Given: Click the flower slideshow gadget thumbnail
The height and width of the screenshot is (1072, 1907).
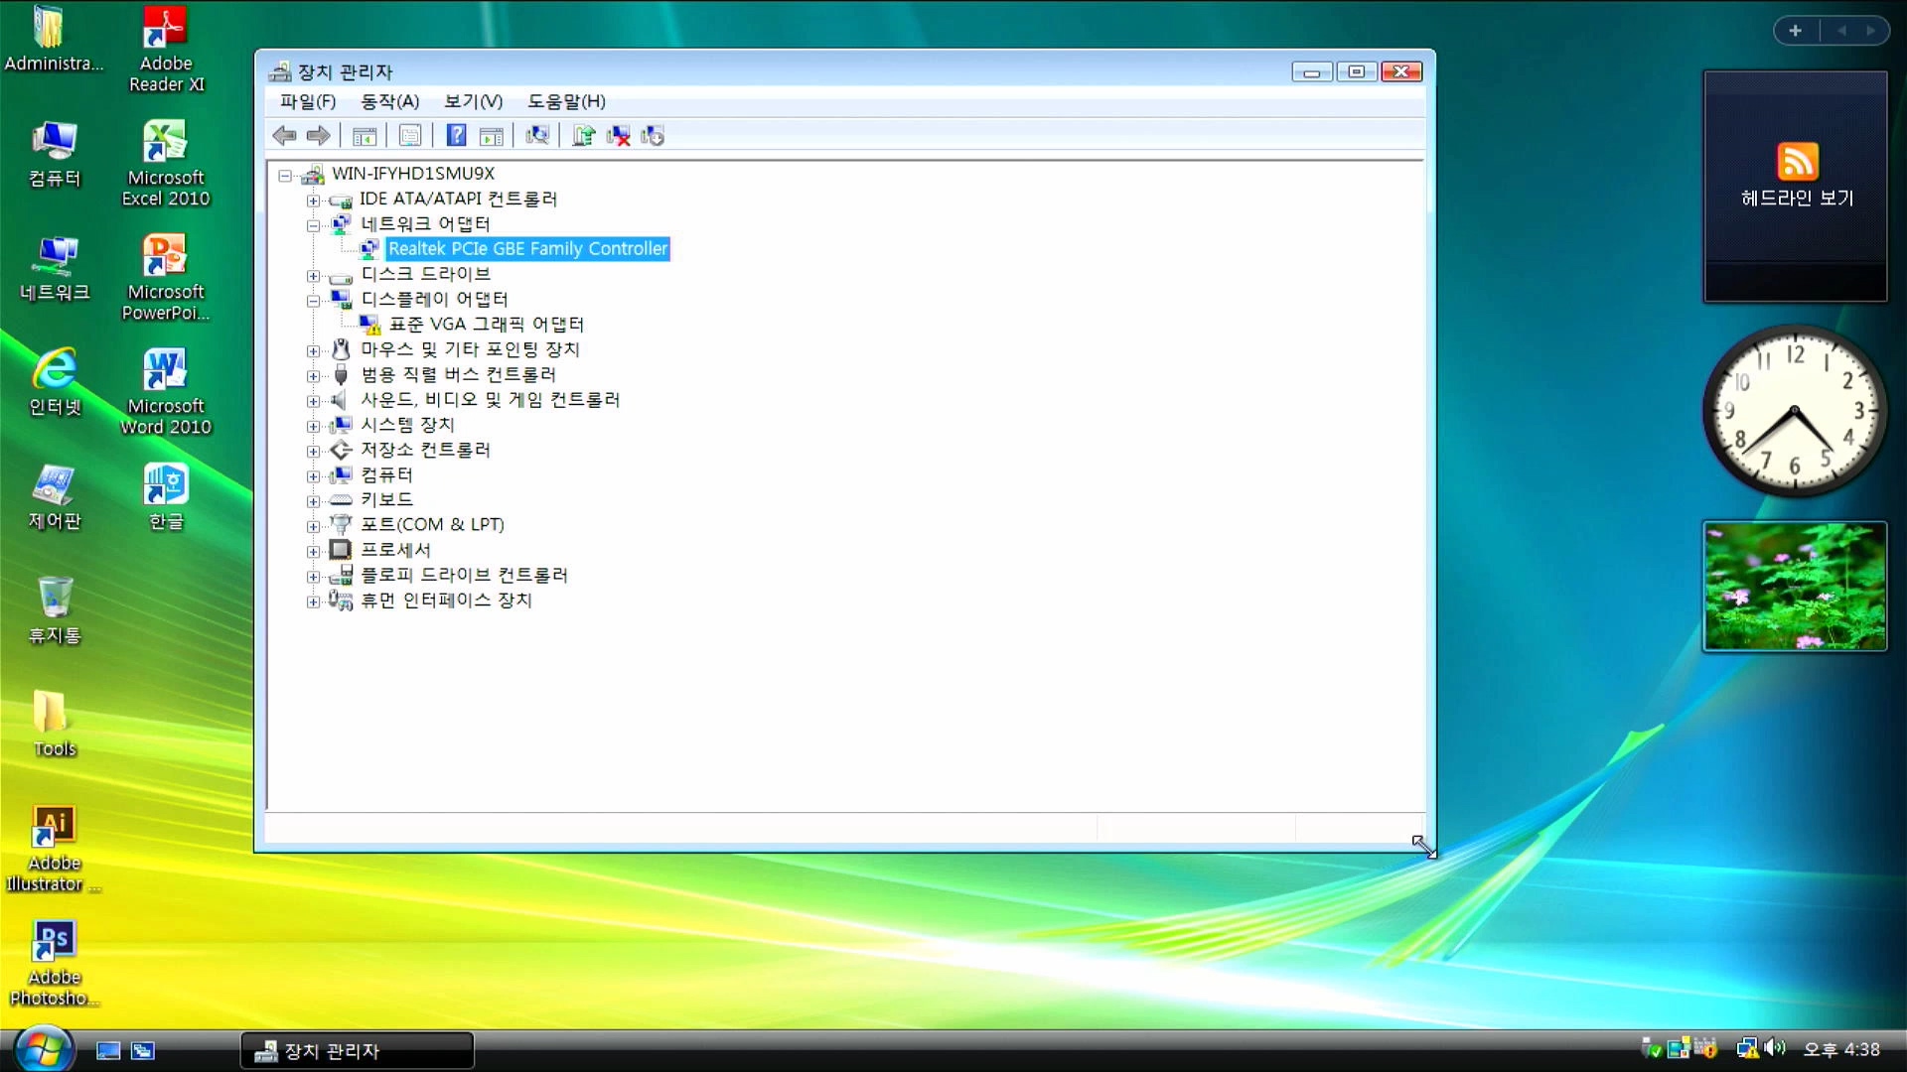Looking at the screenshot, I should click(x=1795, y=587).
